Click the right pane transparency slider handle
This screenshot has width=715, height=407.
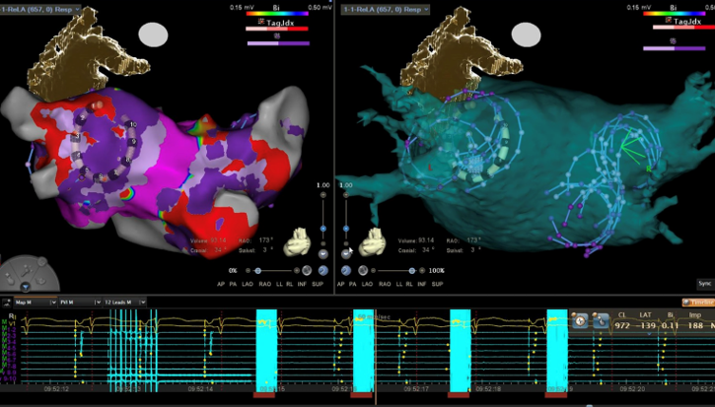(412, 271)
